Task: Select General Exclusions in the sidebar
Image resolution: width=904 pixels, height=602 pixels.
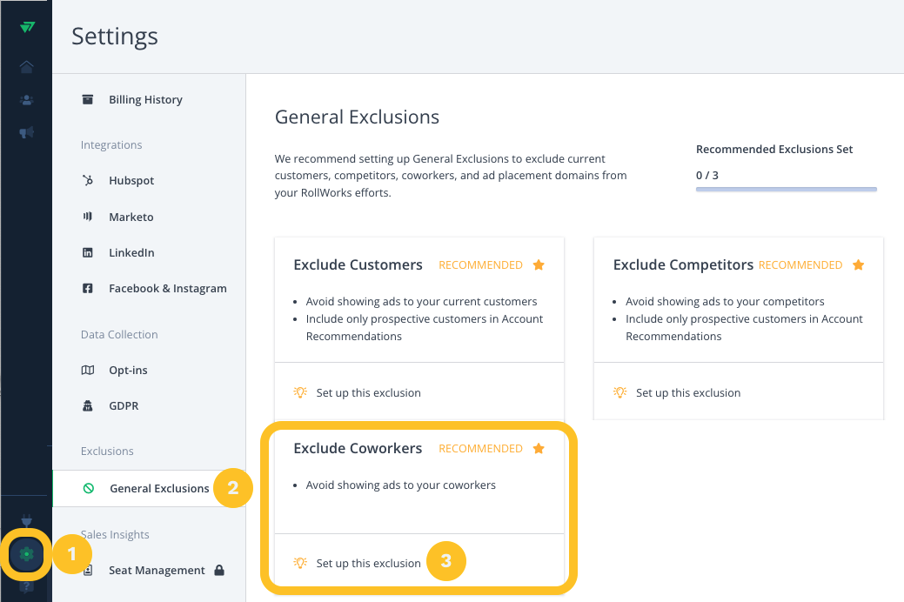Action: point(149,488)
